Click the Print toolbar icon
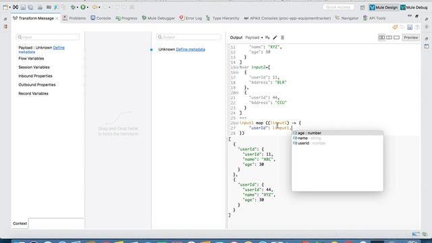This screenshot has height=243, width=432. [x=40, y=7]
